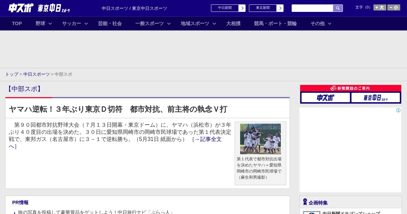Click the ad info icon
This screenshot has width=407, height=214.
pyautogui.click(x=398, y=110)
